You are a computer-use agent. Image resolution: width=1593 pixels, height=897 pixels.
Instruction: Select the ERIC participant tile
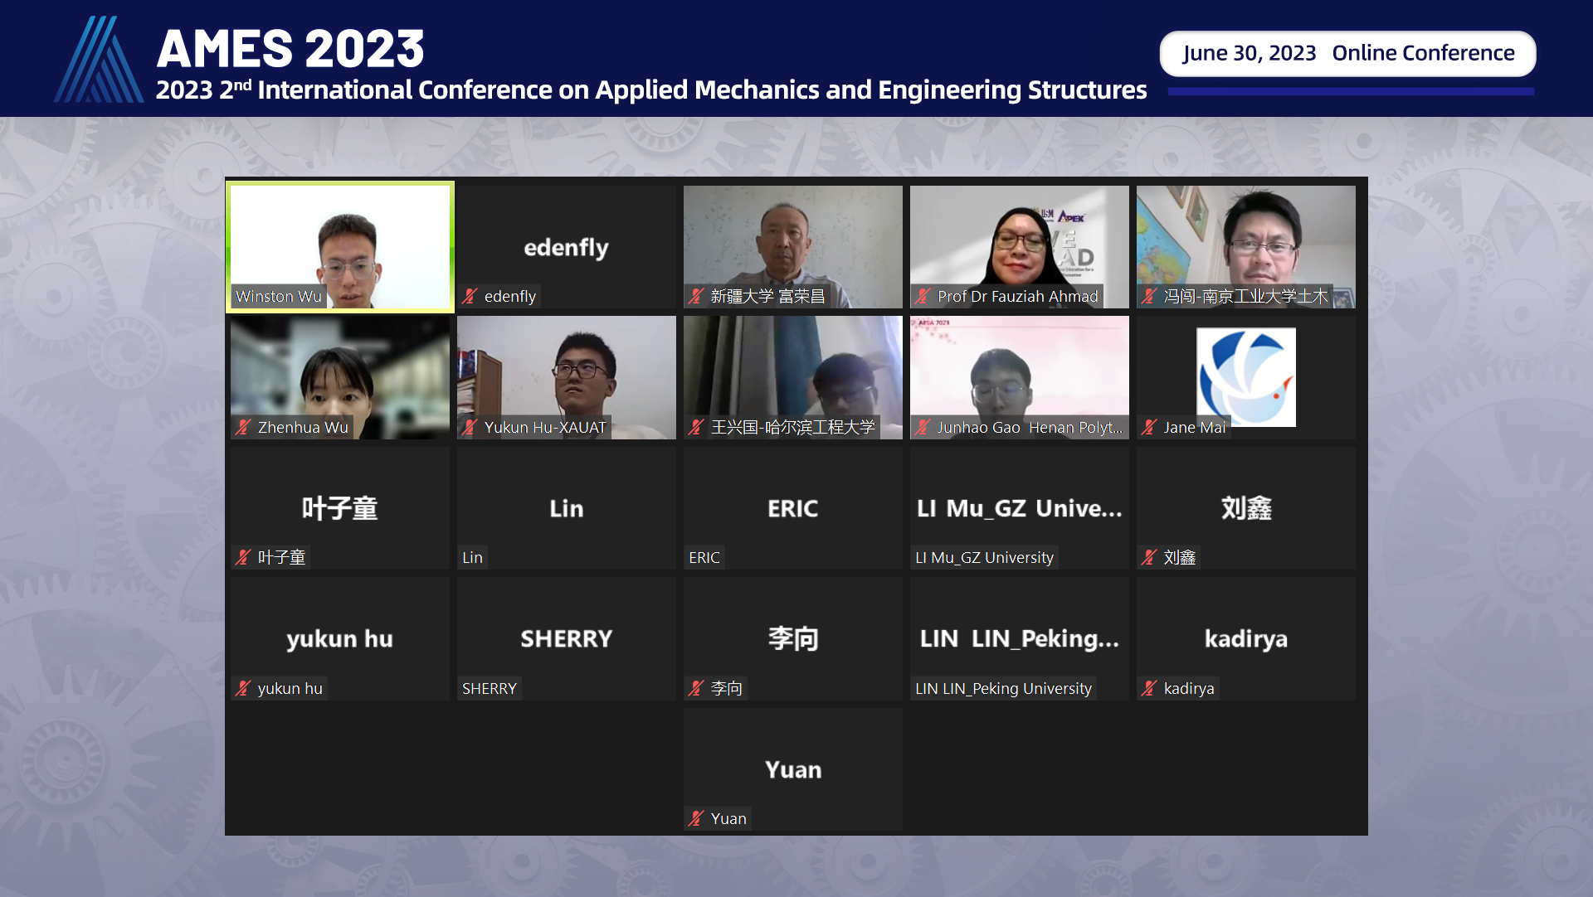coord(793,508)
